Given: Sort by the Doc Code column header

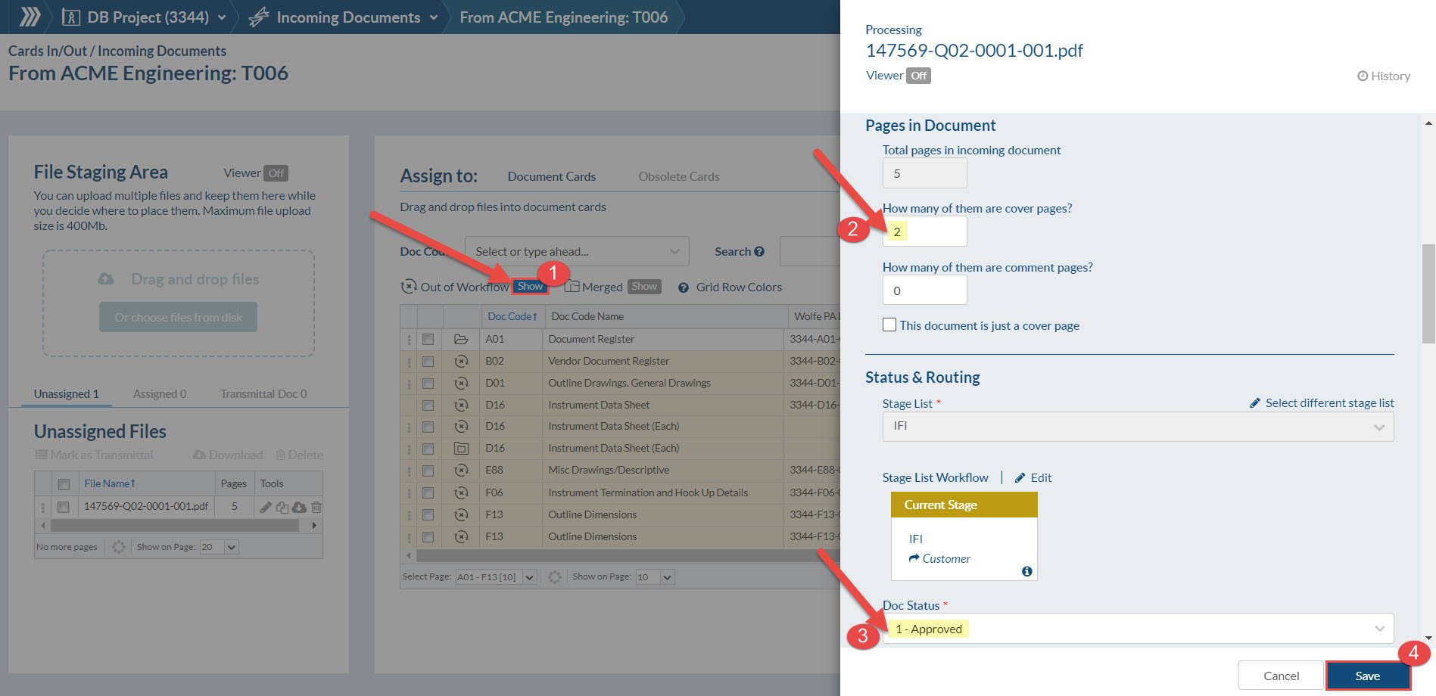Looking at the screenshot, I should coord(512,317).
